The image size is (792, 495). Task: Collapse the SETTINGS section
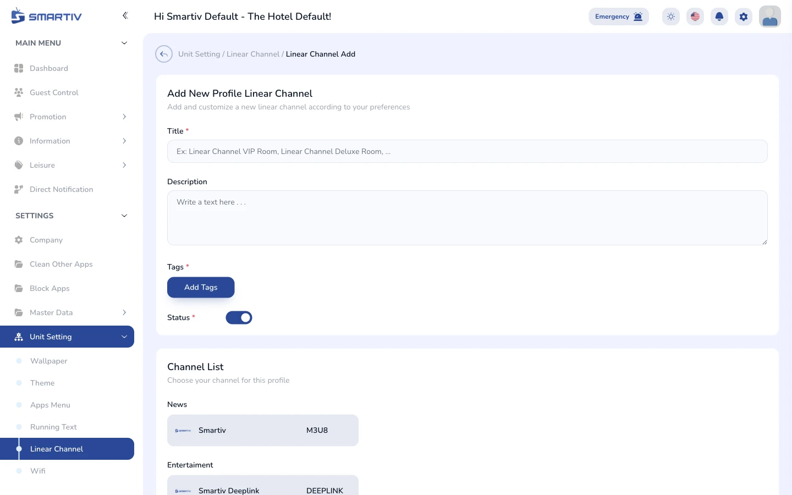(x=124, y=216)
